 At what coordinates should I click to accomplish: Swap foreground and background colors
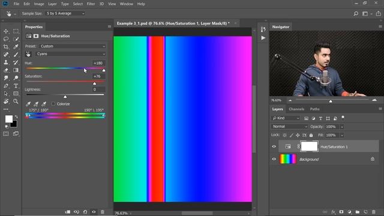pos(16,117)
